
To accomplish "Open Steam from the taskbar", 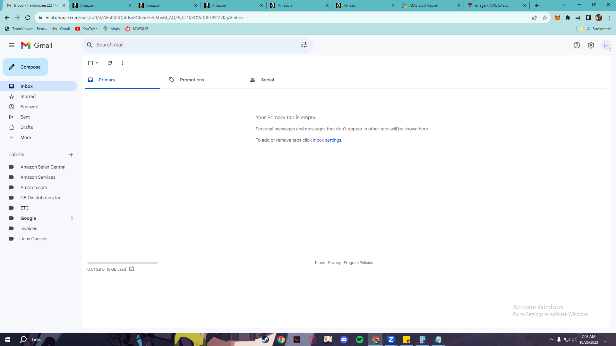I will pos(265,340).
